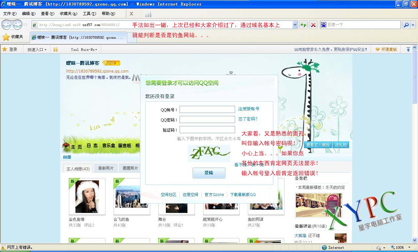Go to 主页 navigation tab
The height and width of the screenshot is (252, 418).
click(x=76, y=147)
